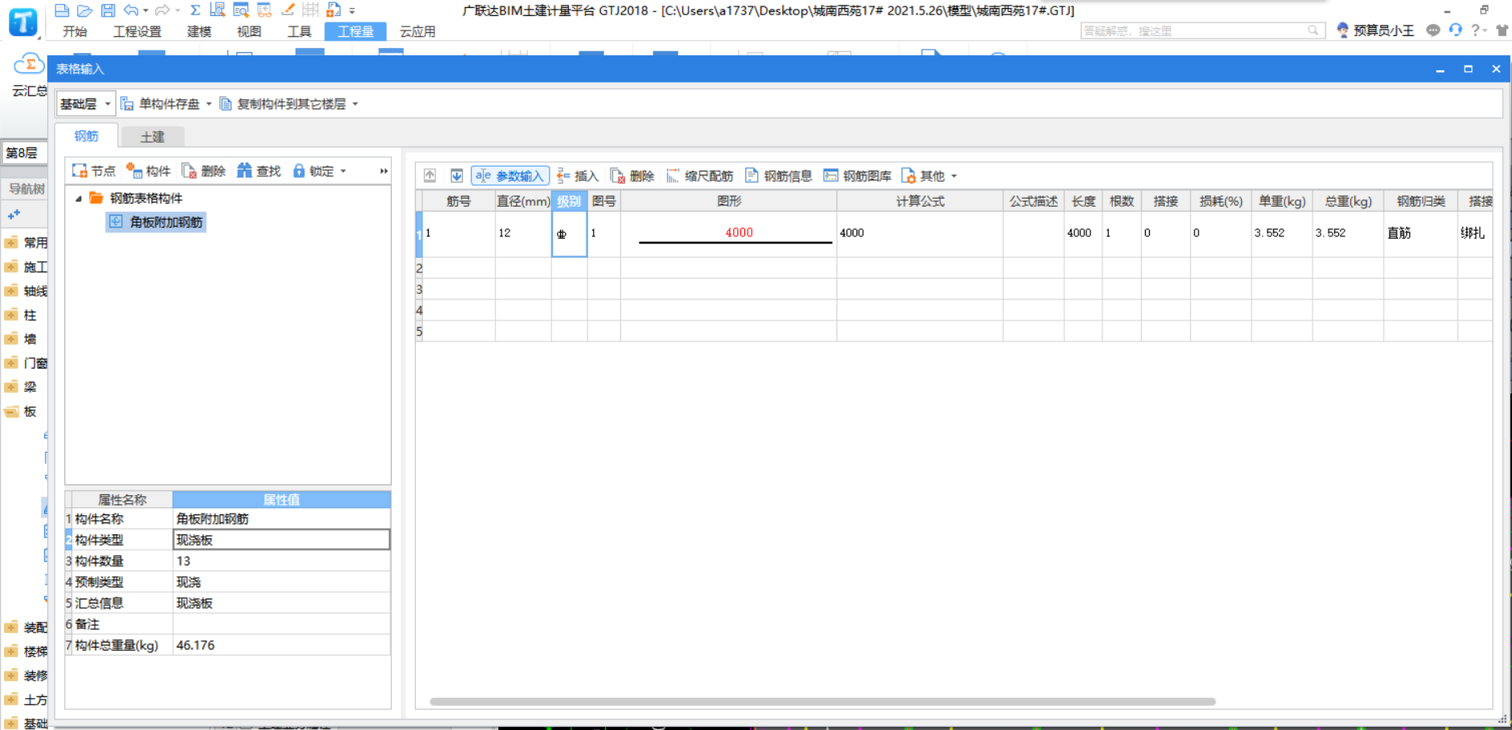This screenshot has height=730, width=1512.
Task: Click the grid icon in quick access bar
Action: coord(311,10)
